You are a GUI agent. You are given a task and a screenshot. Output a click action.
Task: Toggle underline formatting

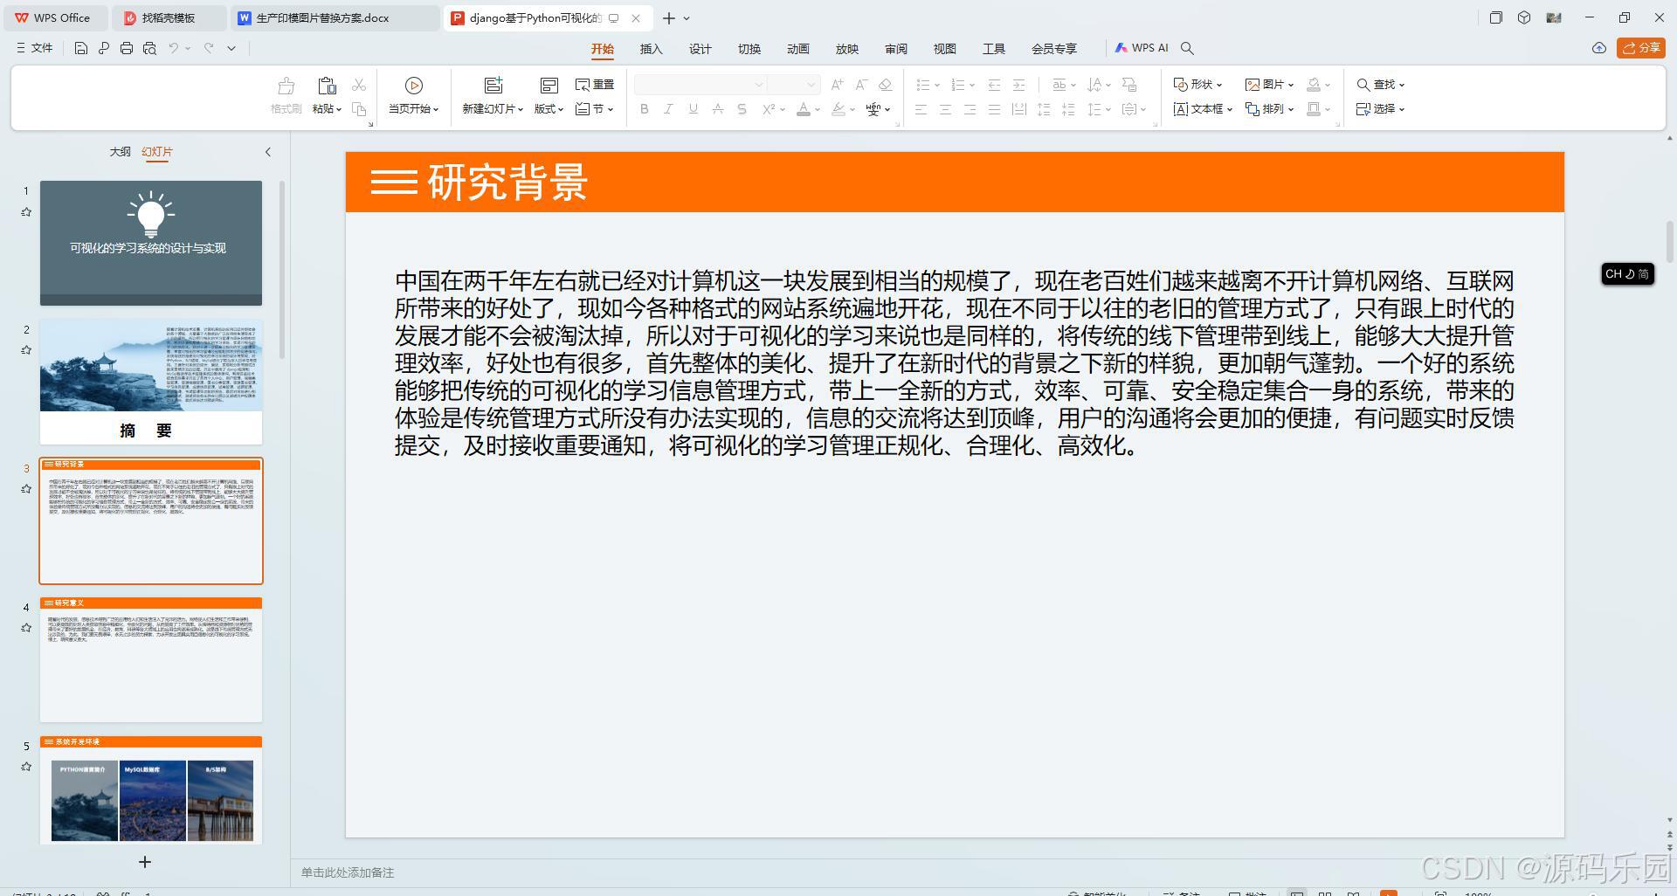692,109
